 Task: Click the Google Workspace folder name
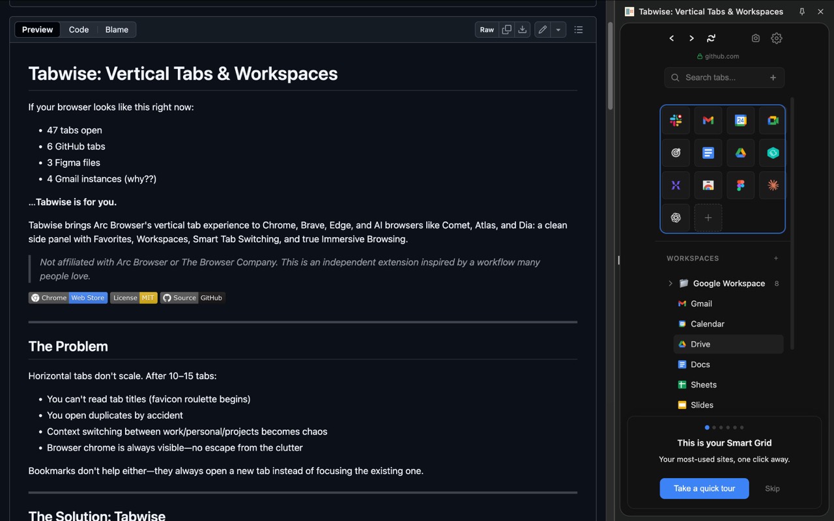[x=729, y=283]
